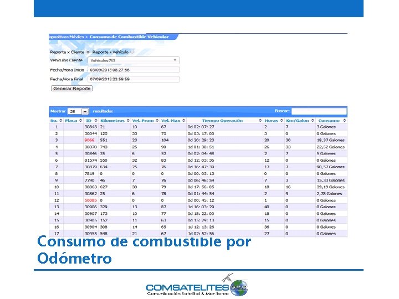Screen dimensions: 399x299
Task: Click the Fecha/Hora Final field
Action: [x=134, y=79]
